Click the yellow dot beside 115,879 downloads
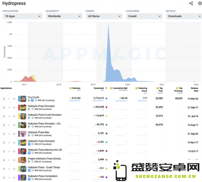 [106, 116]
